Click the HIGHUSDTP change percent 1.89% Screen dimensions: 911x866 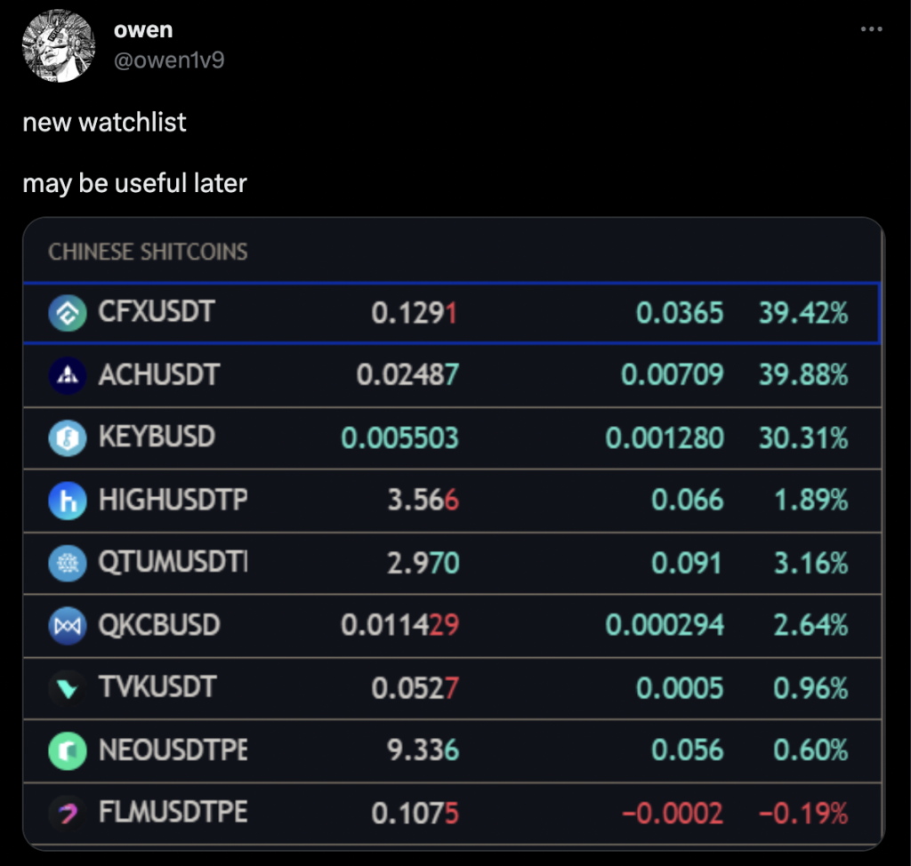(811, 501)
